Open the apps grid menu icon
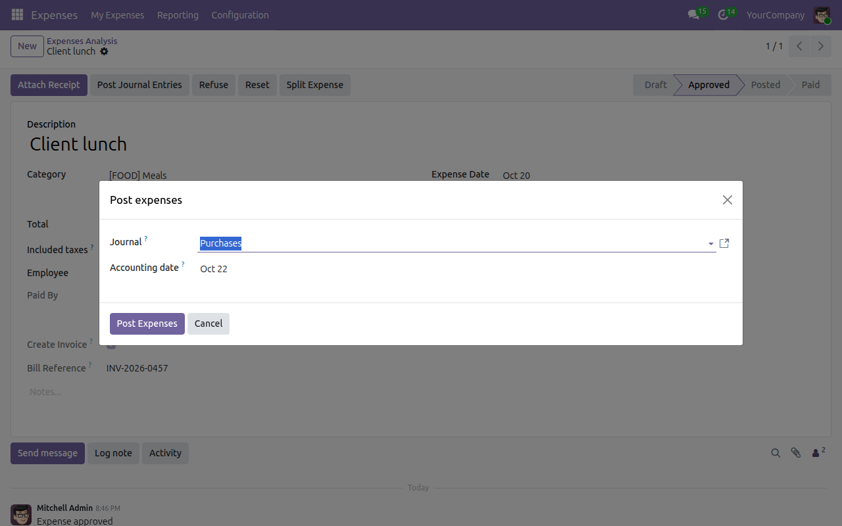This screenshot has width=842, height=526. (x=17, y=14)
